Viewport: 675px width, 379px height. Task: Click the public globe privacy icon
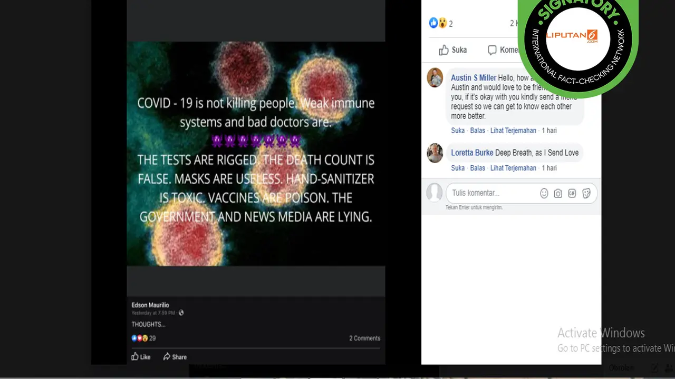coord(181,313)
